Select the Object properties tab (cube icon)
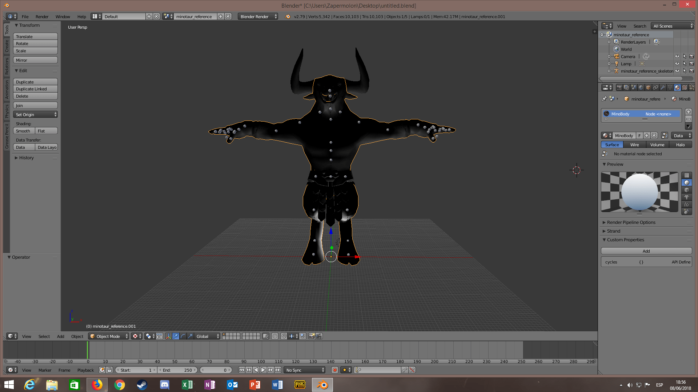 647,87
